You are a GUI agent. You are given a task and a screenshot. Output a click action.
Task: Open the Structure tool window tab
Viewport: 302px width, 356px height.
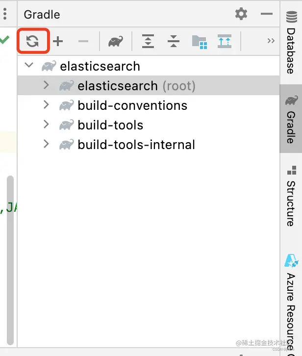pos(291,196)
